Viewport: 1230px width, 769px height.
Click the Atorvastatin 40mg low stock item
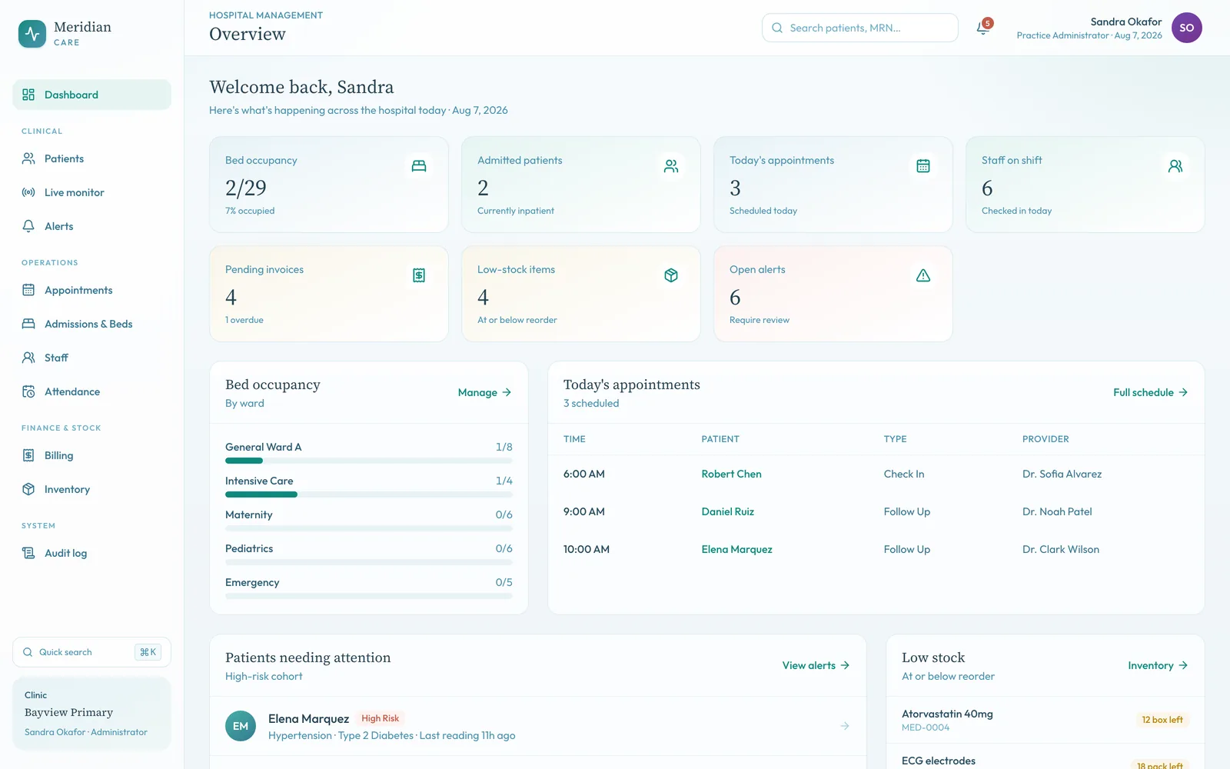click(x=1045, y=720)
